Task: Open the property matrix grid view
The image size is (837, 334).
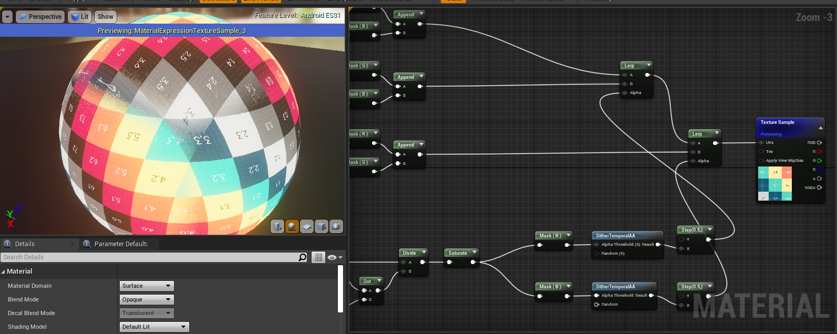Action: (x=318, y=257)
